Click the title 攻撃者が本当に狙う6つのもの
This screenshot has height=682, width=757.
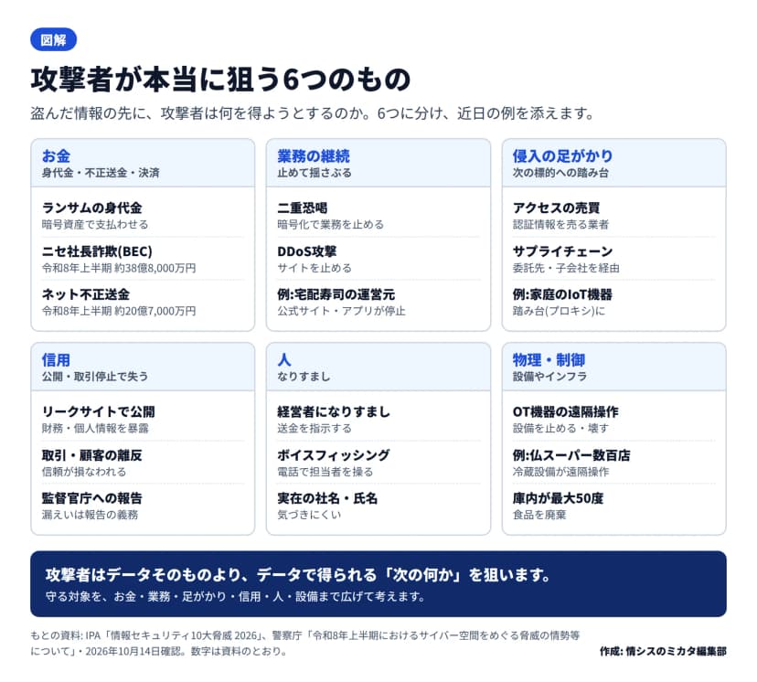point(220,80)
